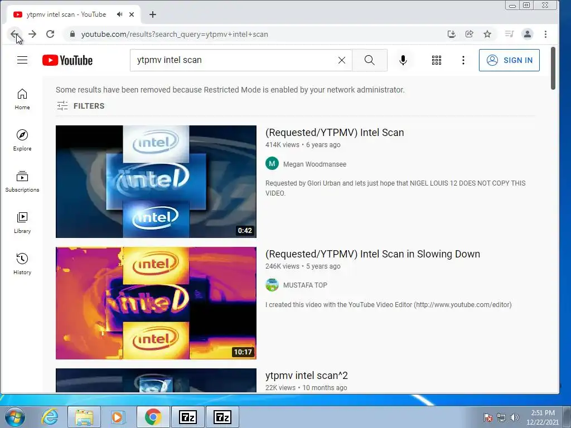Open Chrome's three-dot main menu
This screenshot has width=571, height=428.
[x=545, y=34]
